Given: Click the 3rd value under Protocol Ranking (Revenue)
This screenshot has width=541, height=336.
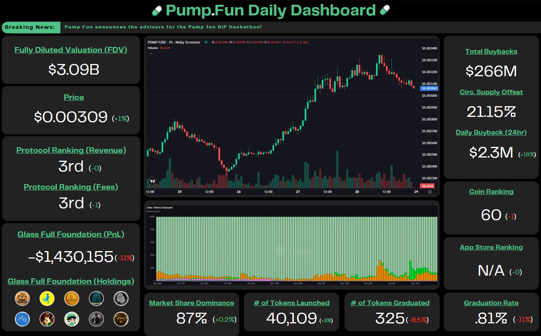Looking at the screenshot, I should pyautogui.click(x=71, y=167).
